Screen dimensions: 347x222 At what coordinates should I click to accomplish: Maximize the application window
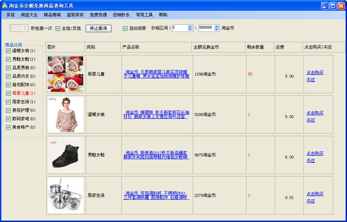333,6
